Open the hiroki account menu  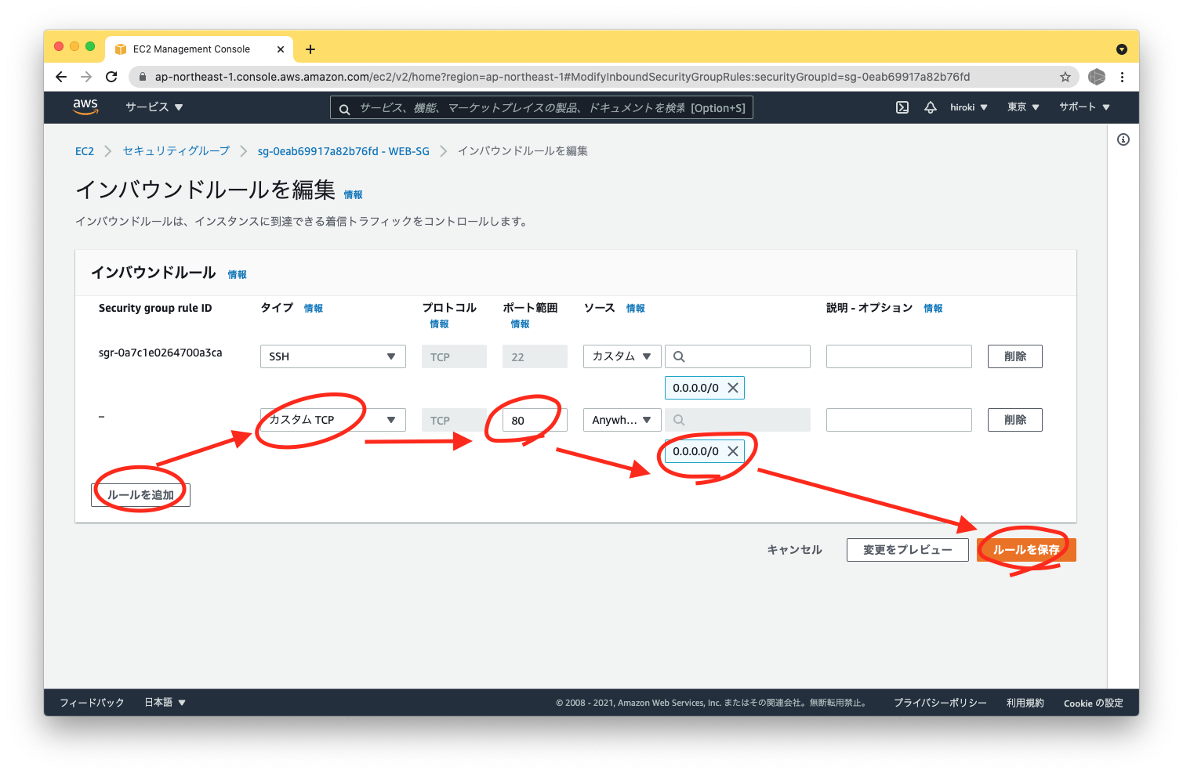[969, 107]
